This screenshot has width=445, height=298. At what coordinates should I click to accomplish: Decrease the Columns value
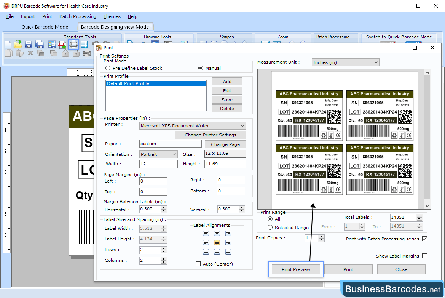(163, 262)
